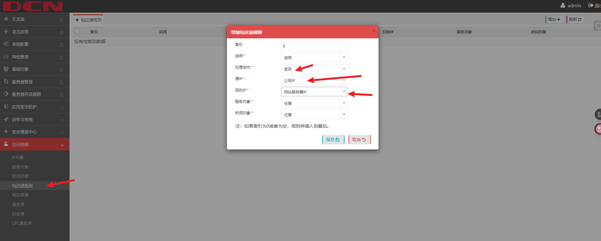Click the DCN logo
601x241 pixels.
pos(33,6)
